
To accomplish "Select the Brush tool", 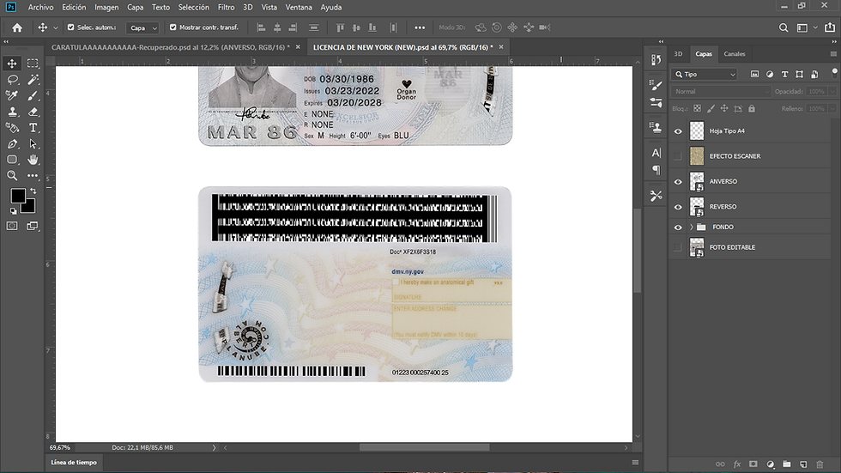I will point(33,95).
